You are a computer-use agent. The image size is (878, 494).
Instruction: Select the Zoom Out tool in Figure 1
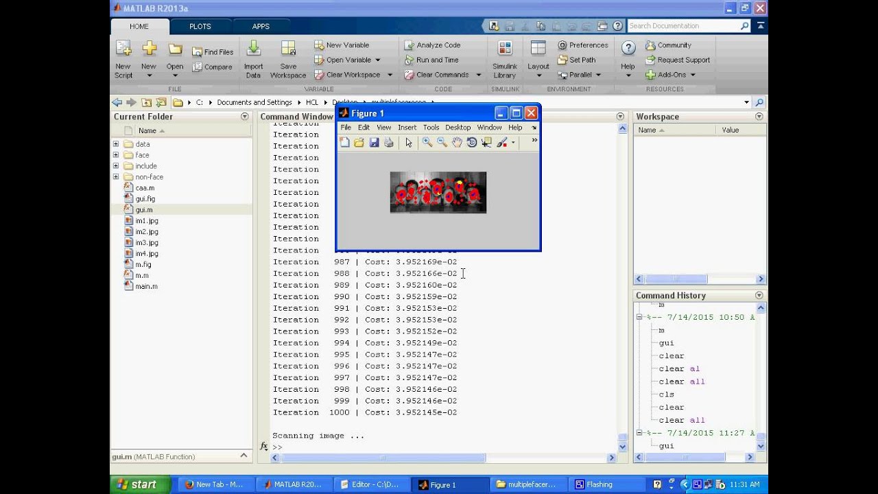[x=442, y=143]
